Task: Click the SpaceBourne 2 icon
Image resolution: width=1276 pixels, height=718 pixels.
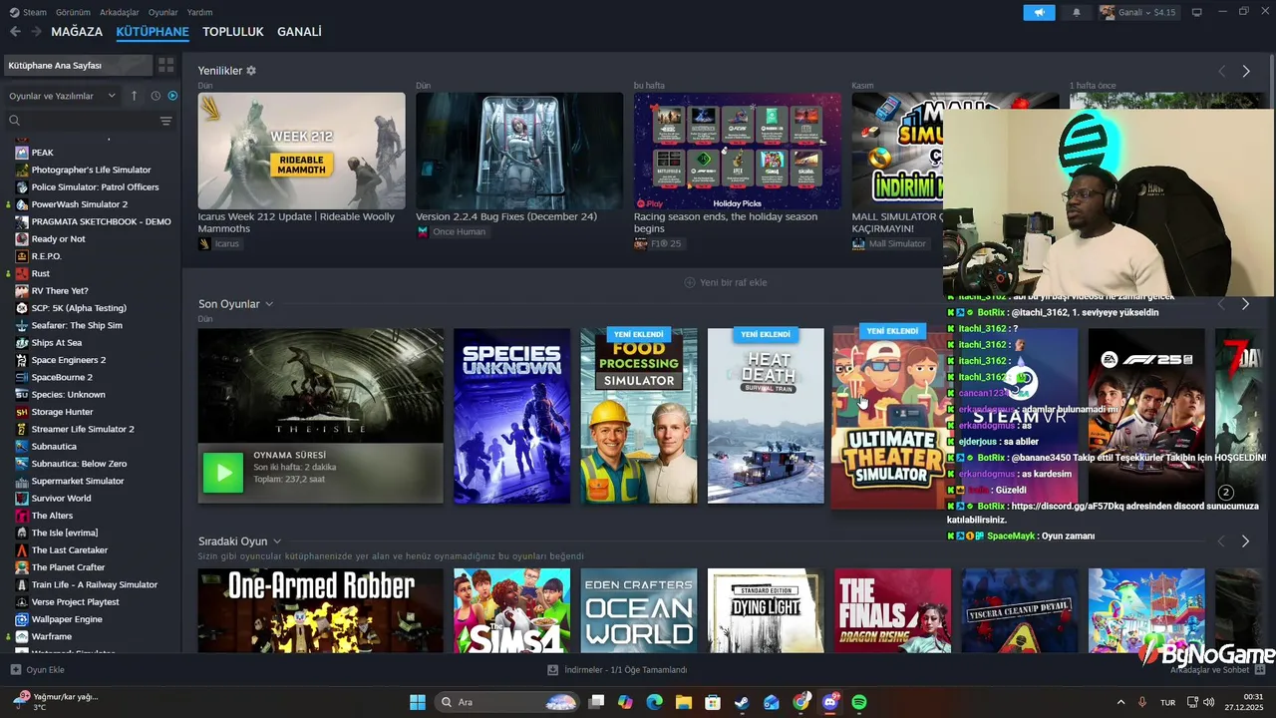Action: (22, 377)
